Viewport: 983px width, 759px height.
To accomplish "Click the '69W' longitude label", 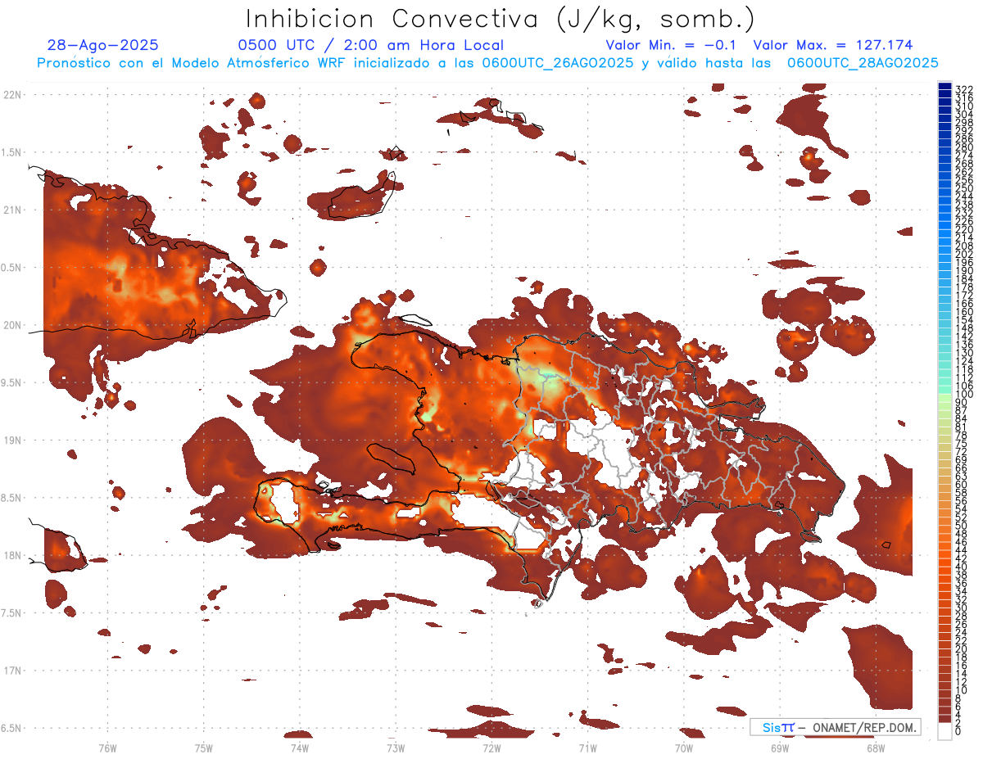I will click(x=779, y=748).
